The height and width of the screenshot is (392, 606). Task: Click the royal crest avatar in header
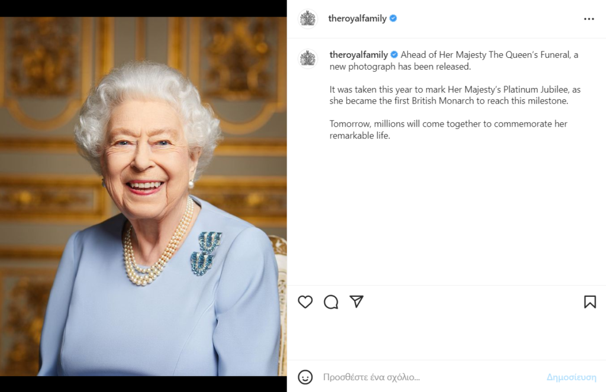(308, 19)
